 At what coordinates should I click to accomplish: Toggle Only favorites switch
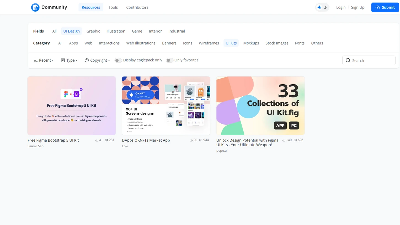coord(169,60)
